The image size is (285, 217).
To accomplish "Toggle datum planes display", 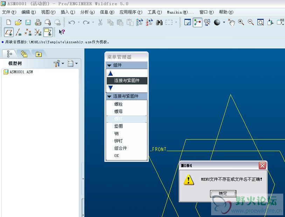I will click(9, 32).
